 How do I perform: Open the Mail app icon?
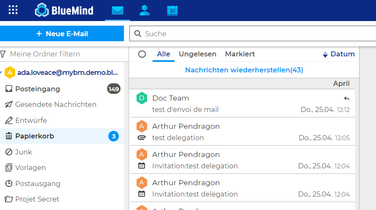point(117,11)
